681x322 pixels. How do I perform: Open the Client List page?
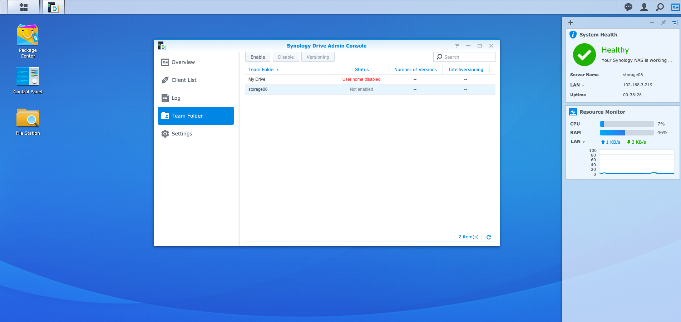[184, 80]
